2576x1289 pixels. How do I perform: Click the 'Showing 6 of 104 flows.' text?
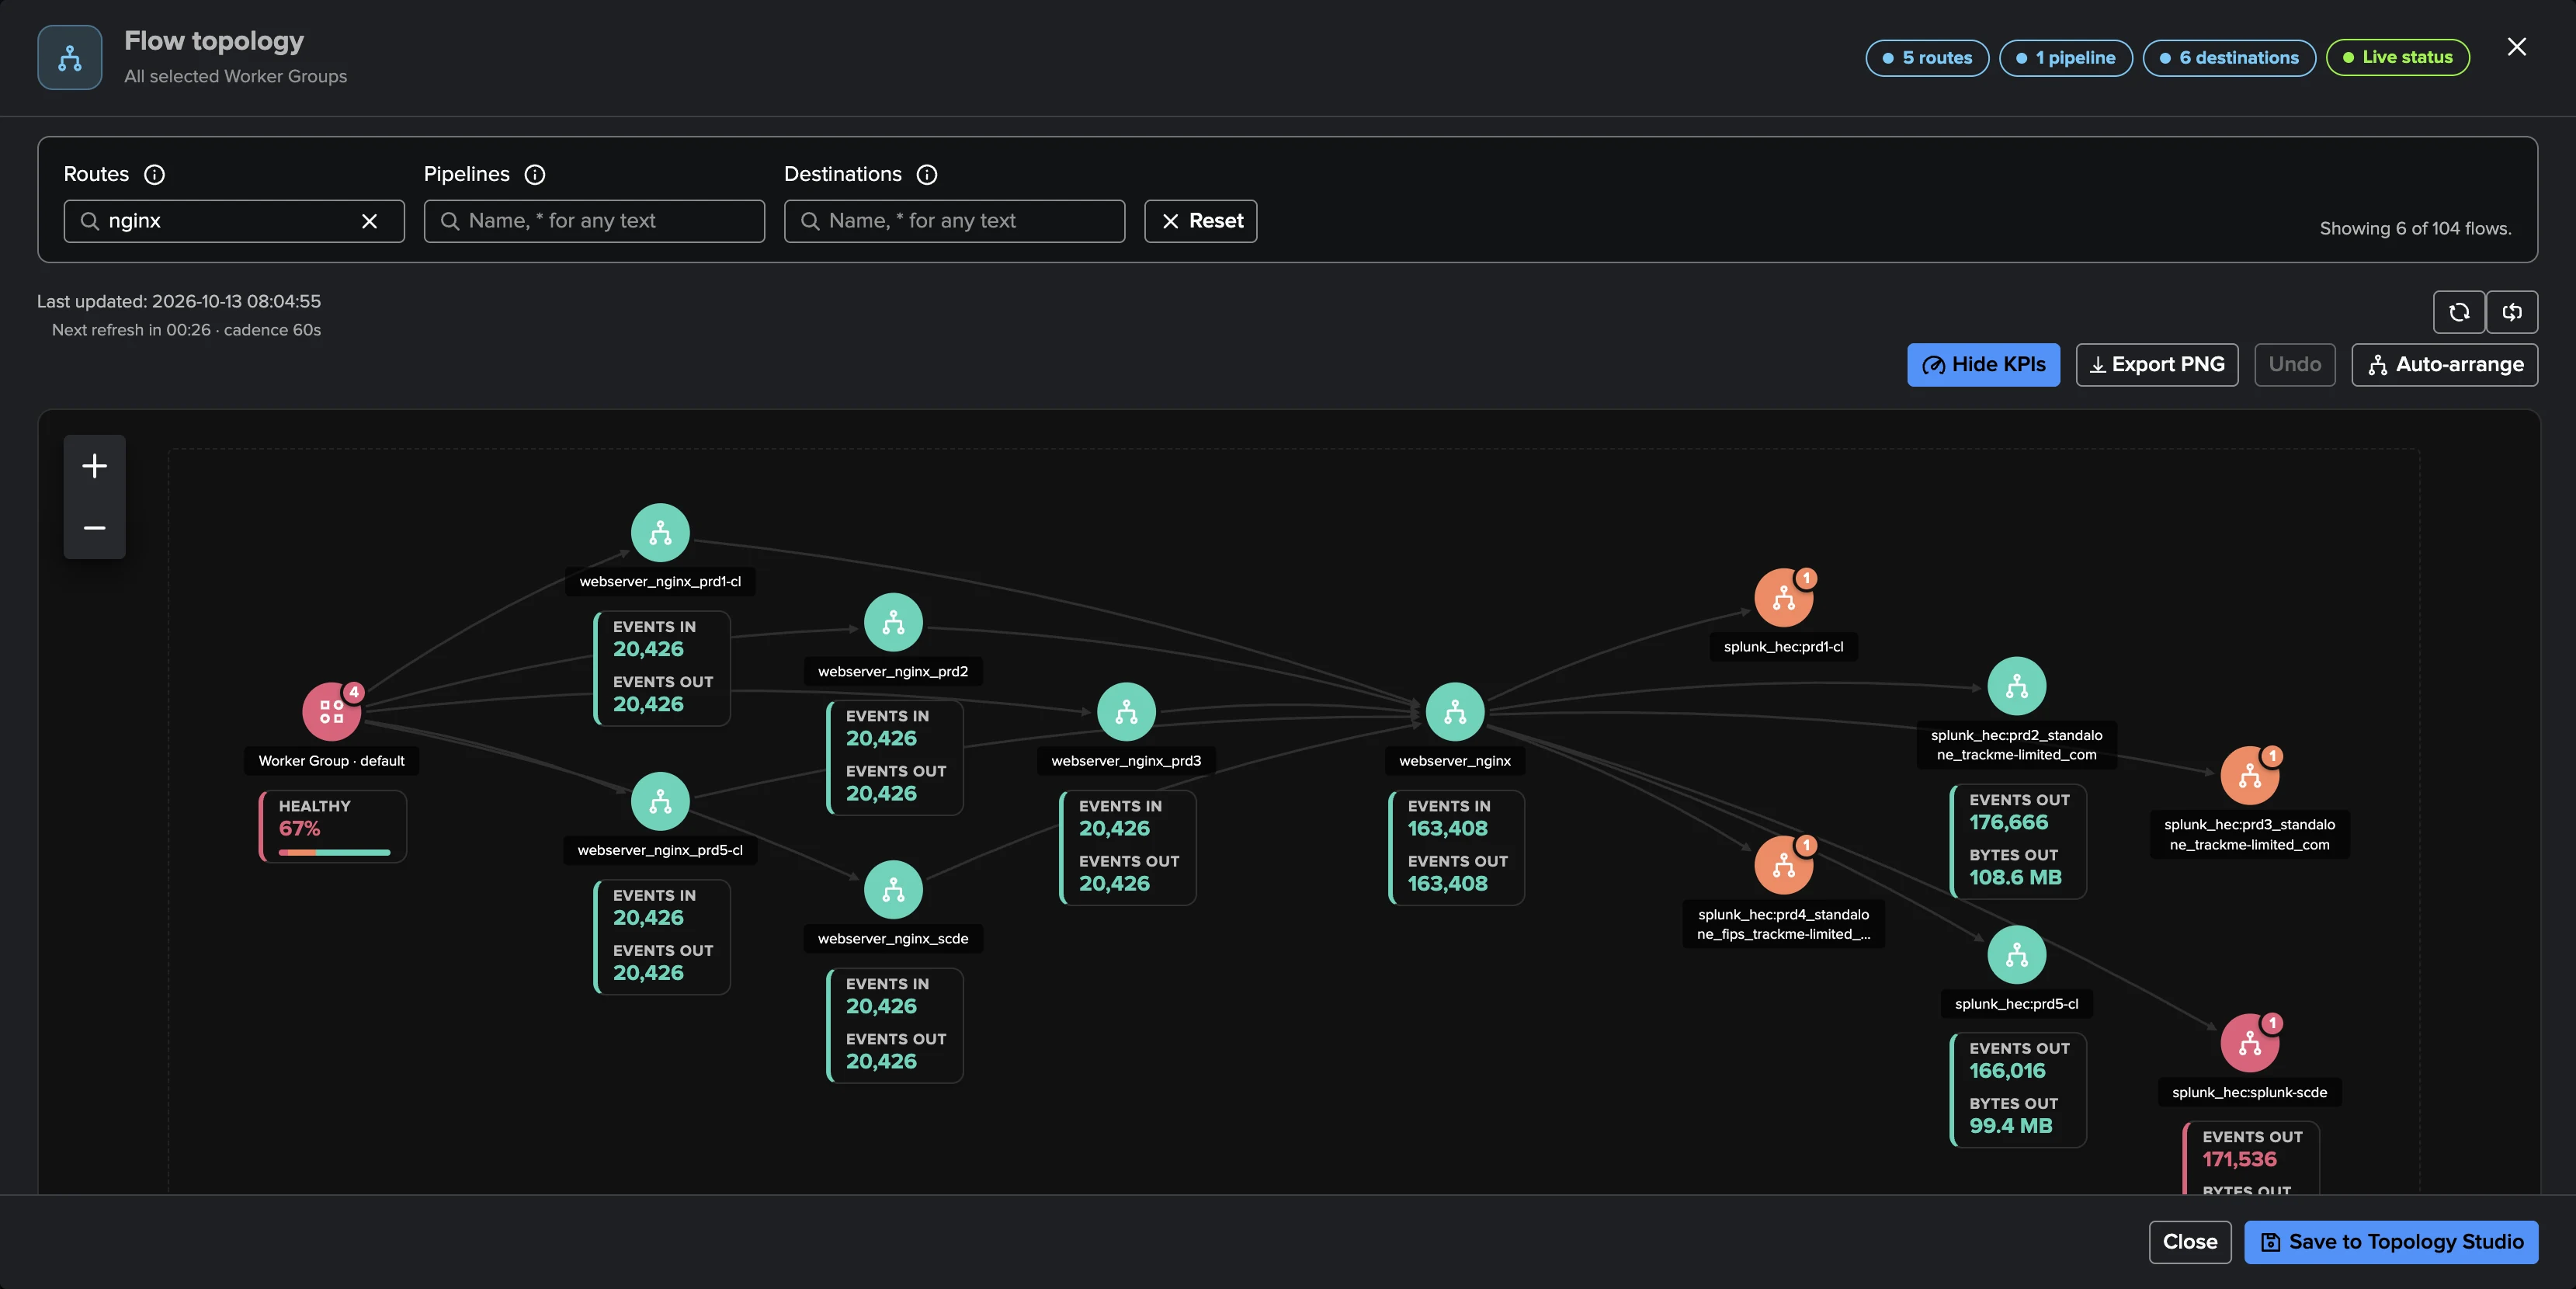point(2415,229)
